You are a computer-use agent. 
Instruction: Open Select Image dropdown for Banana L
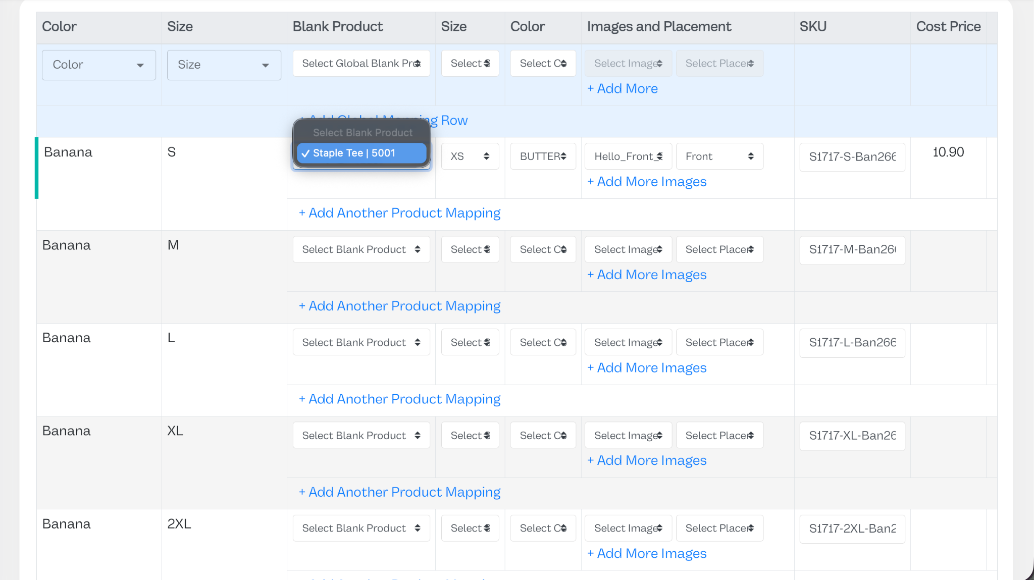pos(629,342)
